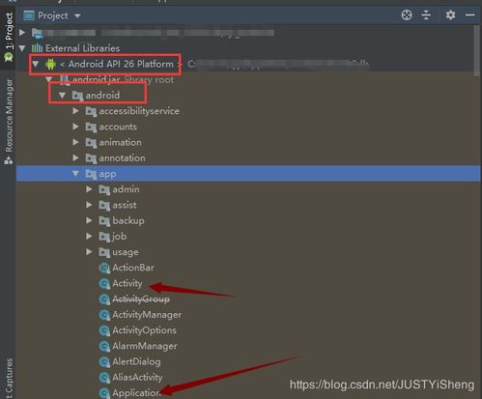Select the 'Activity' class name

click(128, 283)
